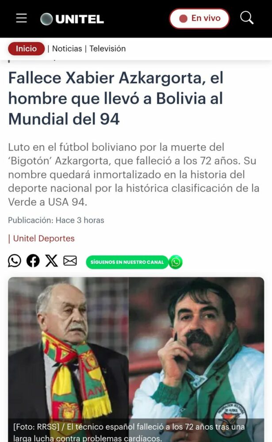Open the En vivo live stream
This screenshot has width=272, height=442.
(199, 19)
